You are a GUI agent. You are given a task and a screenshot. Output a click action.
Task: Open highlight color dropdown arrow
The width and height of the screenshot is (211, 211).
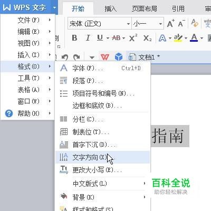[186, 38]
